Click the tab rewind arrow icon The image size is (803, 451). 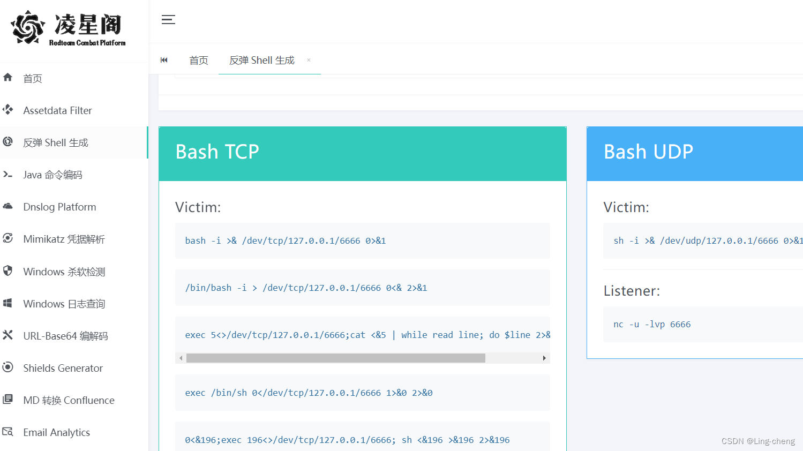coord(164,60)
